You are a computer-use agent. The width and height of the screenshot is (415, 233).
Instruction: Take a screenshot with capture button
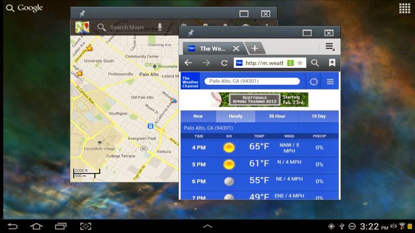tap(86, 226)
